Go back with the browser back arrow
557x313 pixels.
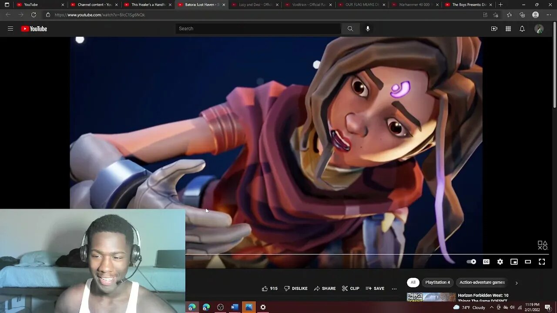pos(8,15)
